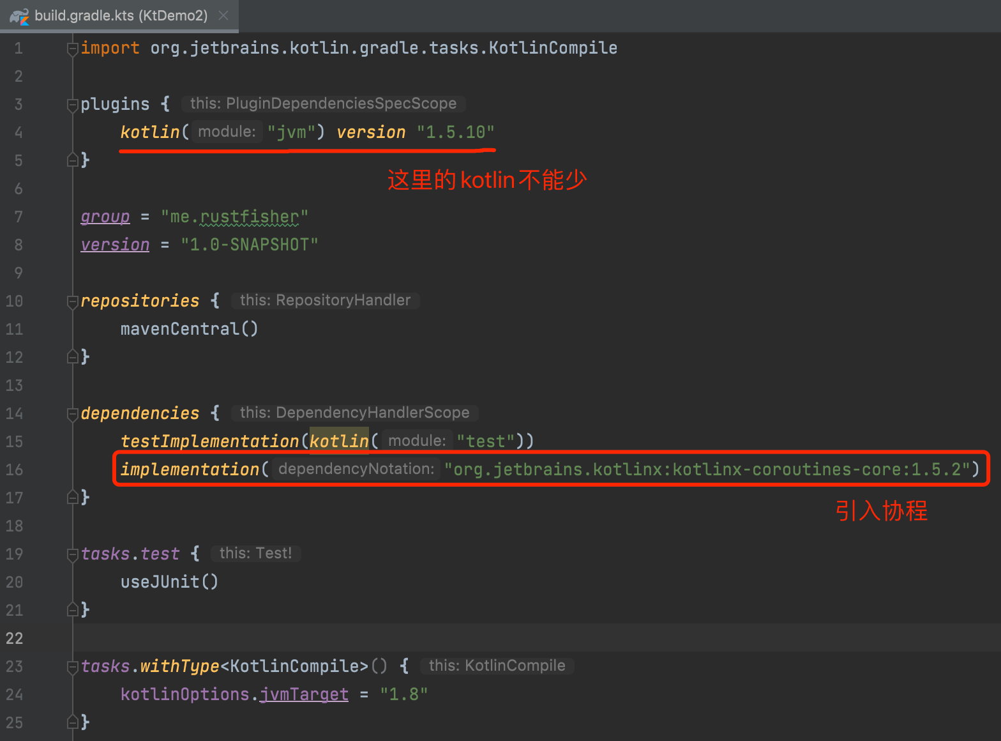Place cursor on useJUnit() call
The image size is (1001, 741).
click(169, 583)
